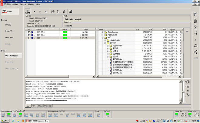This screenshot has width=200, height=123.
Task: Stop the task with the toolbar stop square
Action: tap(46, 12)
